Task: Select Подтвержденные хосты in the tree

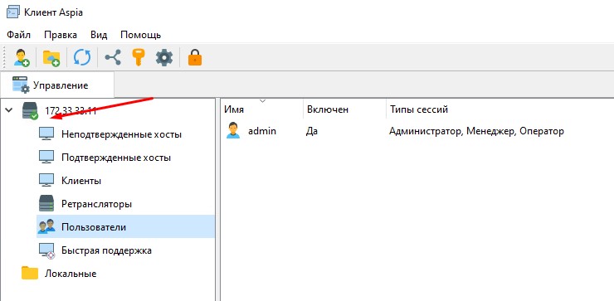Action: (x=116, y=158)
